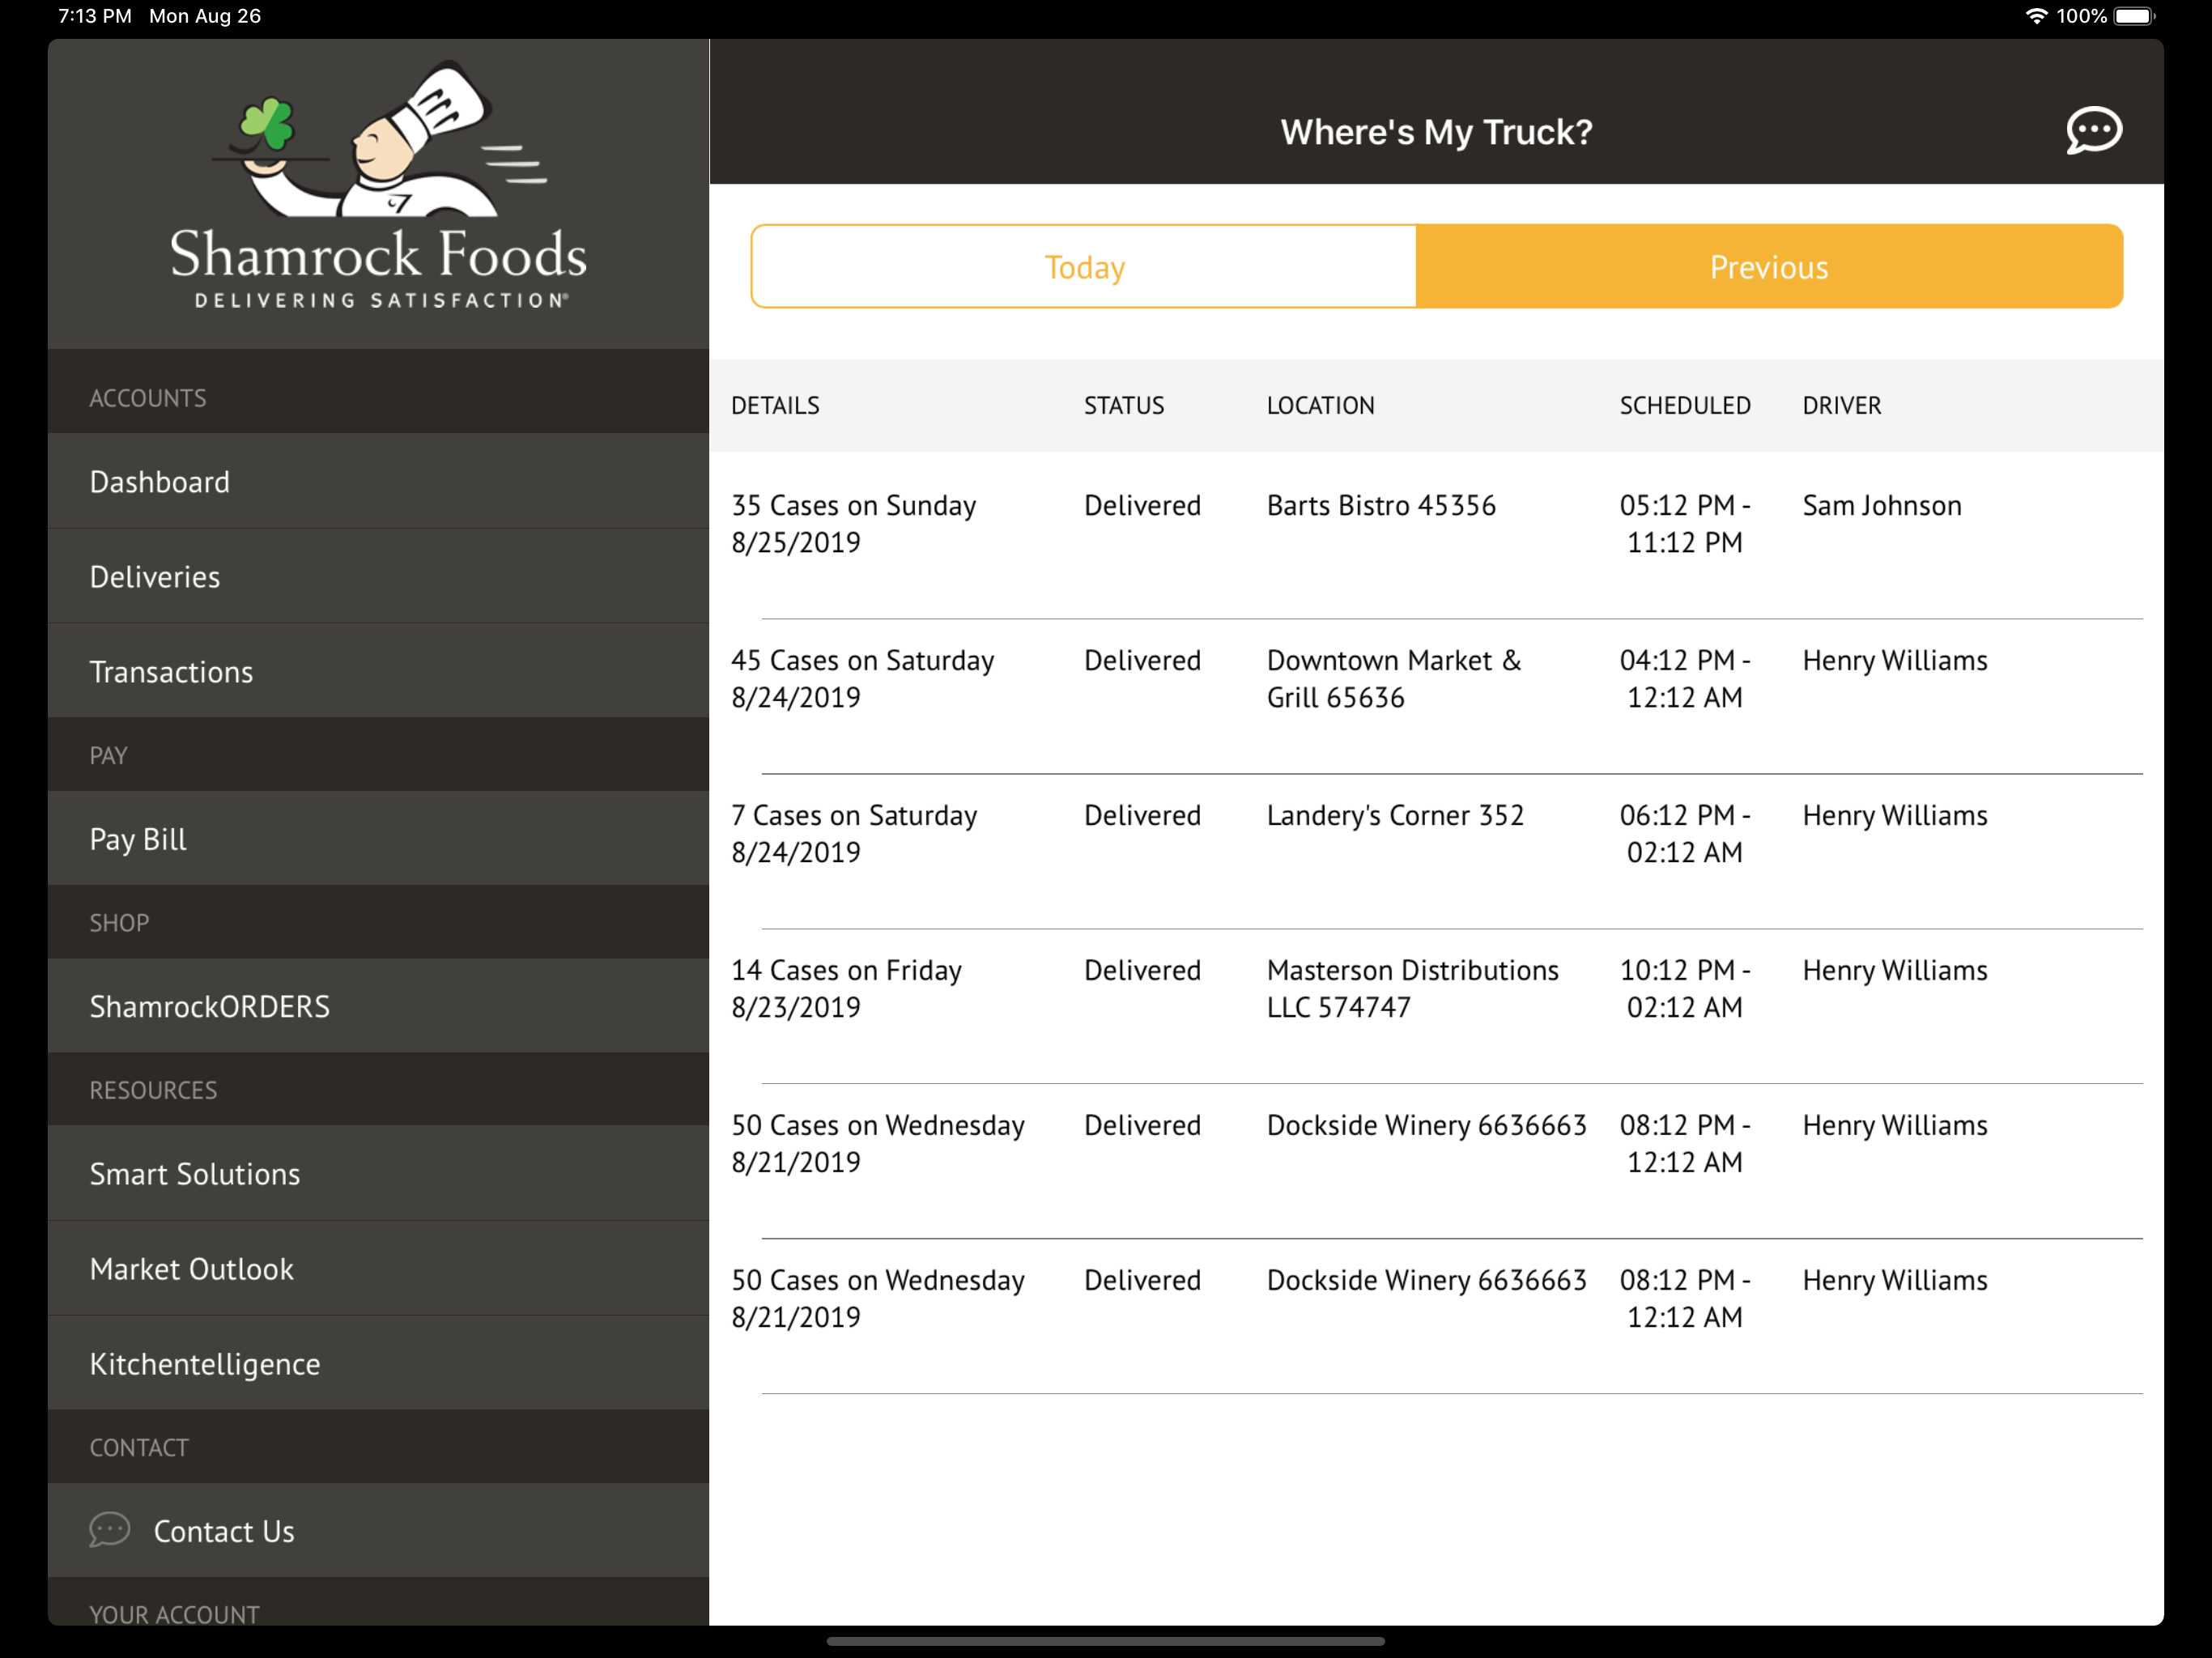Click Downtown Market & Grill 65636 location
Image resolution: width=2212 pixels, height=1658 pixels.
tap(1393, 679)
